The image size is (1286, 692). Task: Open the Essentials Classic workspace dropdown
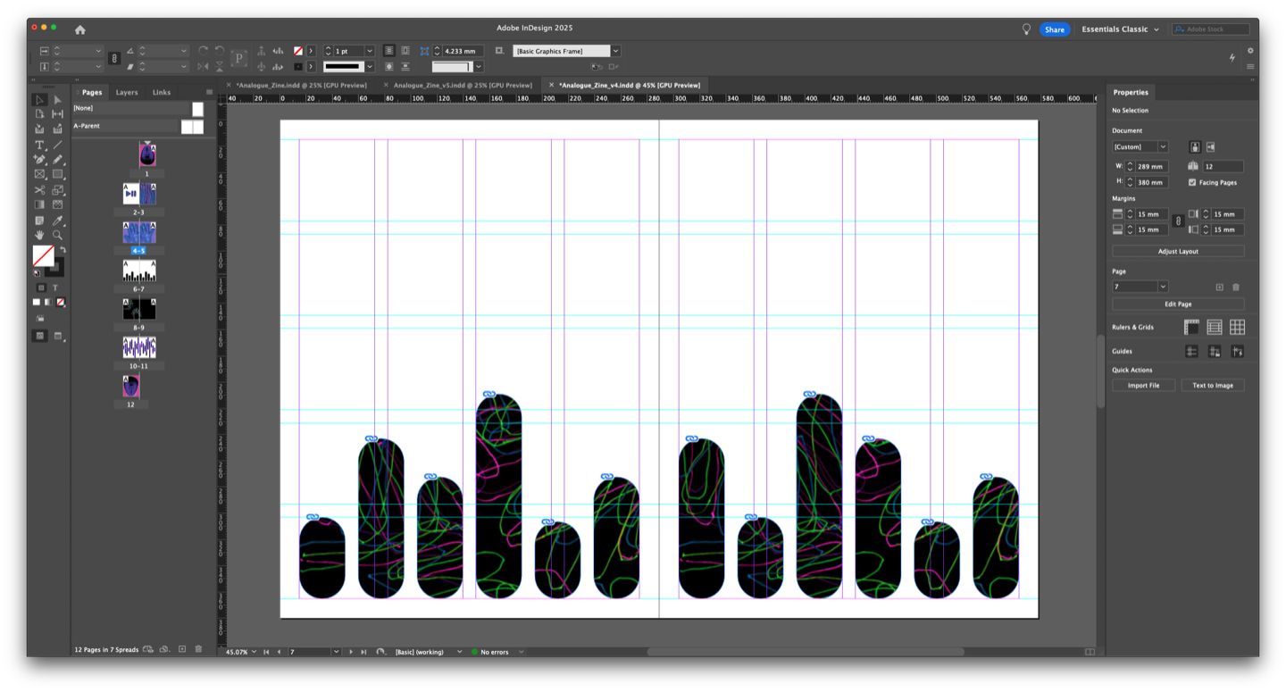[x=1120, y=29]
